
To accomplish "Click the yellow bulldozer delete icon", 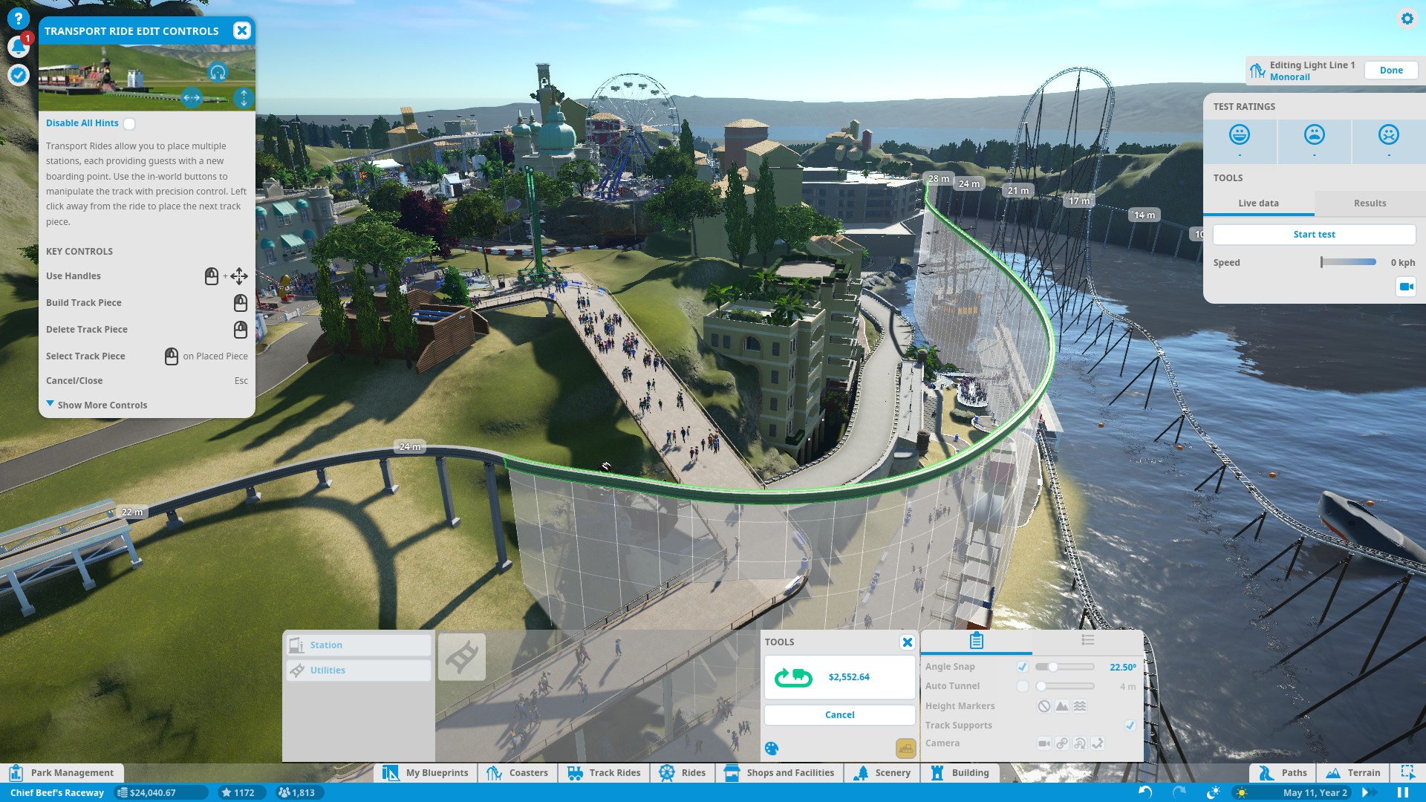I will pos(905,749).
